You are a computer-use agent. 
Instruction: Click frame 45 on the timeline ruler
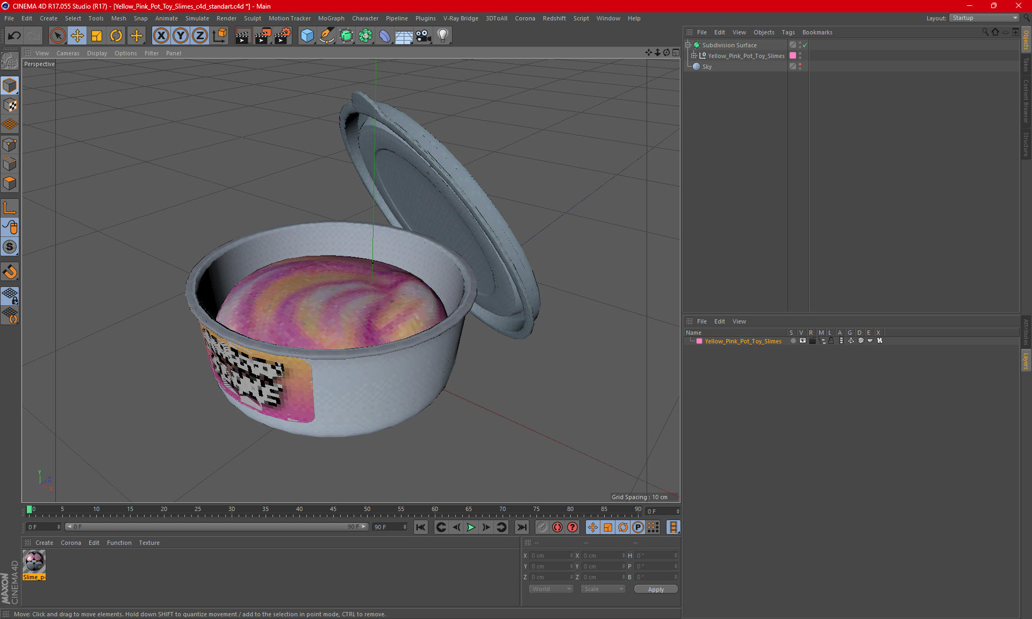(333, 509)
